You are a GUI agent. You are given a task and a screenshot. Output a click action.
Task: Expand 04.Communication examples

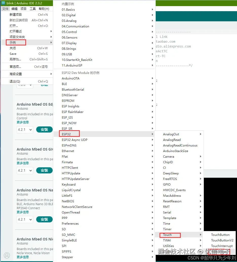pyautogui.click(x=104, y=26)
